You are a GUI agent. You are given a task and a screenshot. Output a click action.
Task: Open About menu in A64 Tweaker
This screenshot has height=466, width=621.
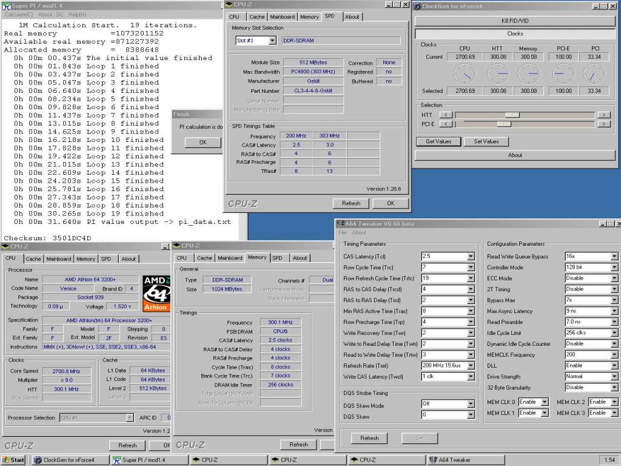[x=359, y=232]
